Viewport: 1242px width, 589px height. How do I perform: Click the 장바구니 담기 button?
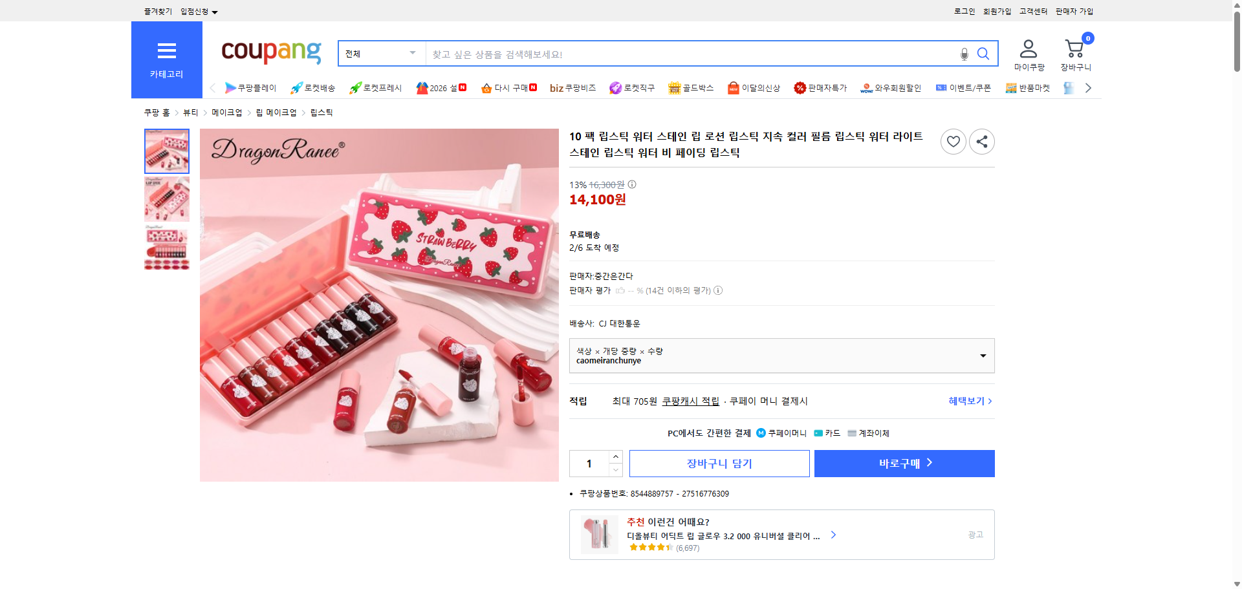719,463
